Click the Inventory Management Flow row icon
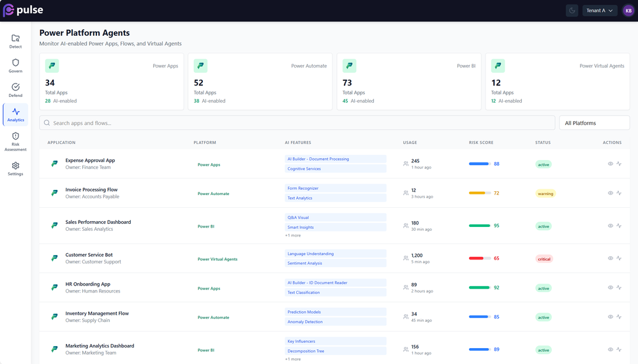This screenshot has width=638, height=364. click(54, 316)
